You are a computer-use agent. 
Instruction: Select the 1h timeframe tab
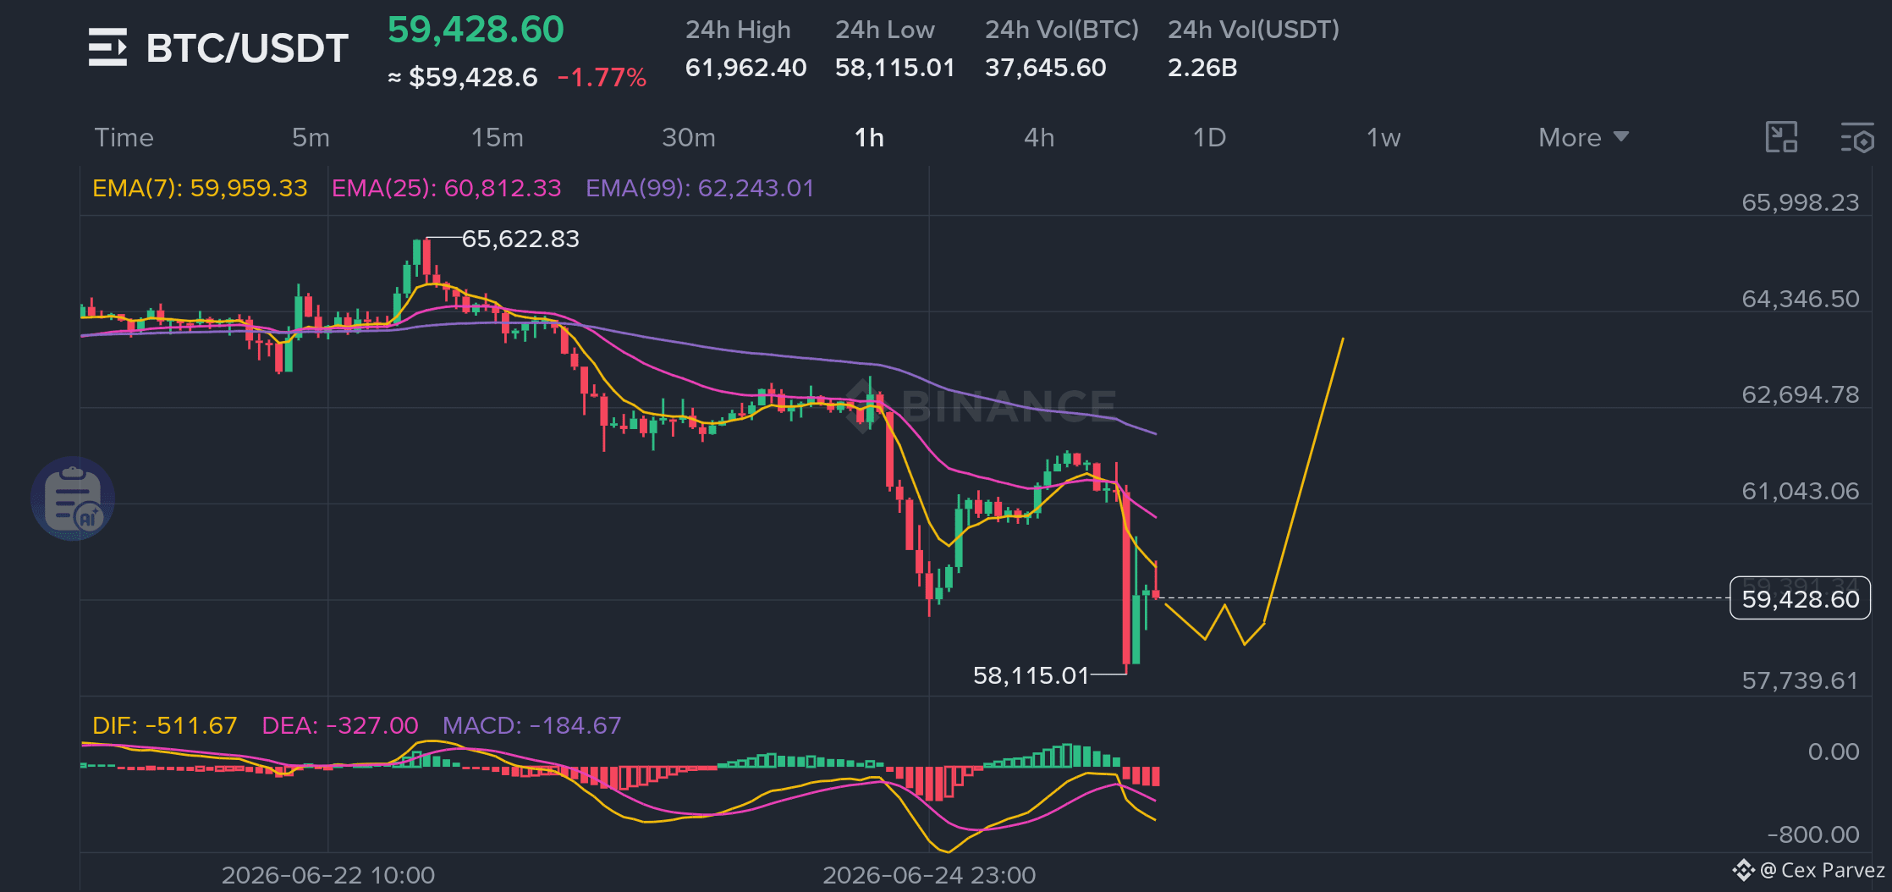click(x=869, y=137)
